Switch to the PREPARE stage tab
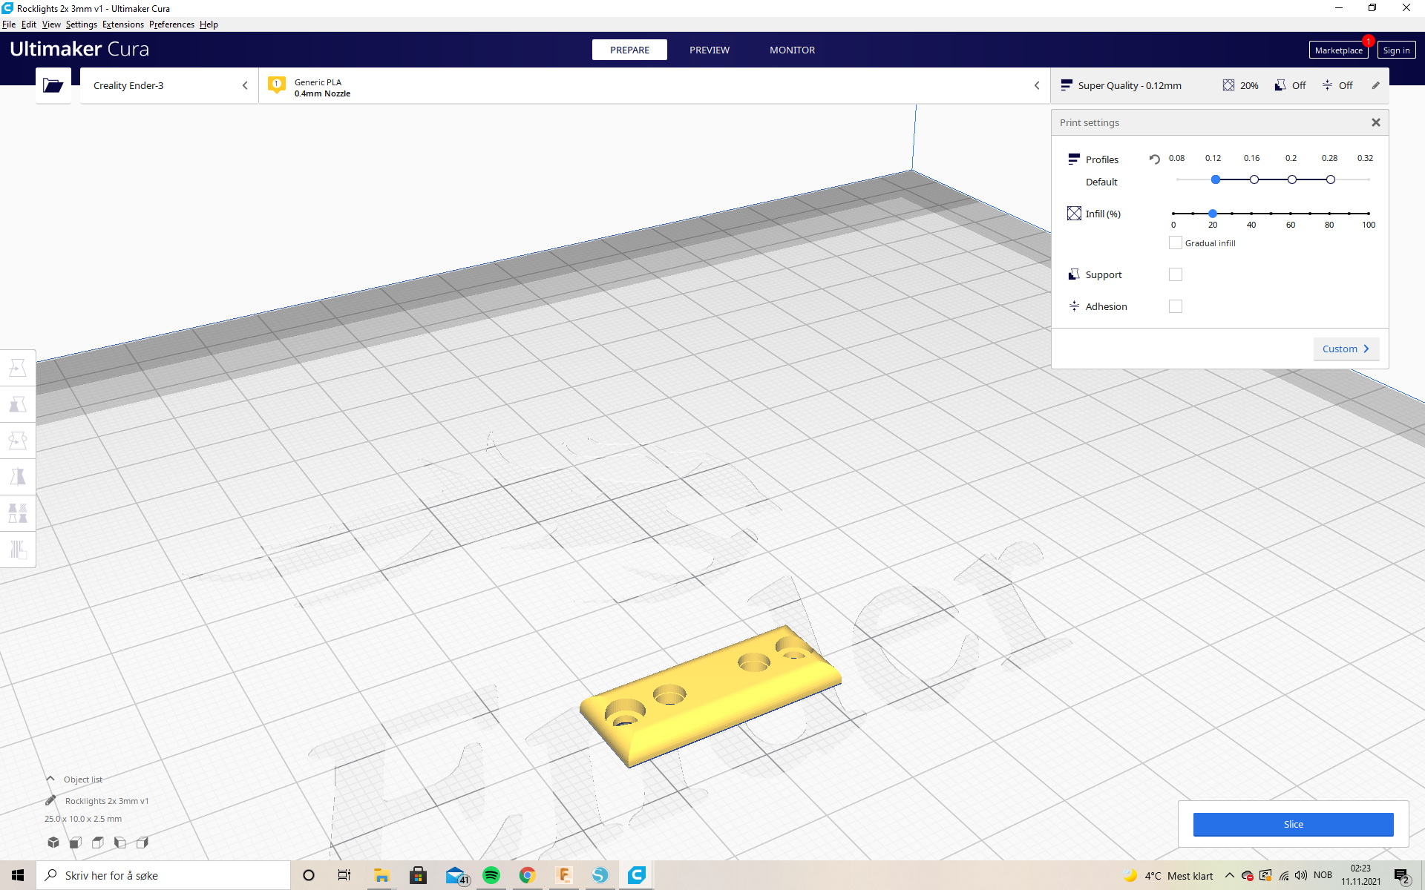 pyautogui.click(x=629, y=50)
